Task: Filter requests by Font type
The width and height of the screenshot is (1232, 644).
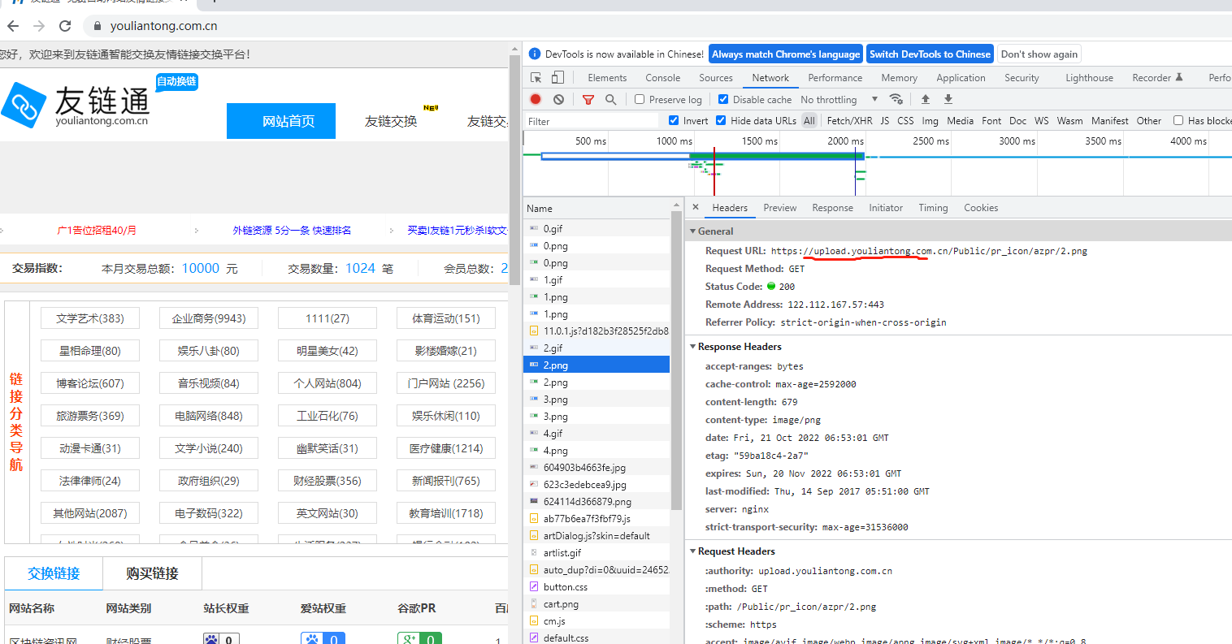Action: pos(991,120)
